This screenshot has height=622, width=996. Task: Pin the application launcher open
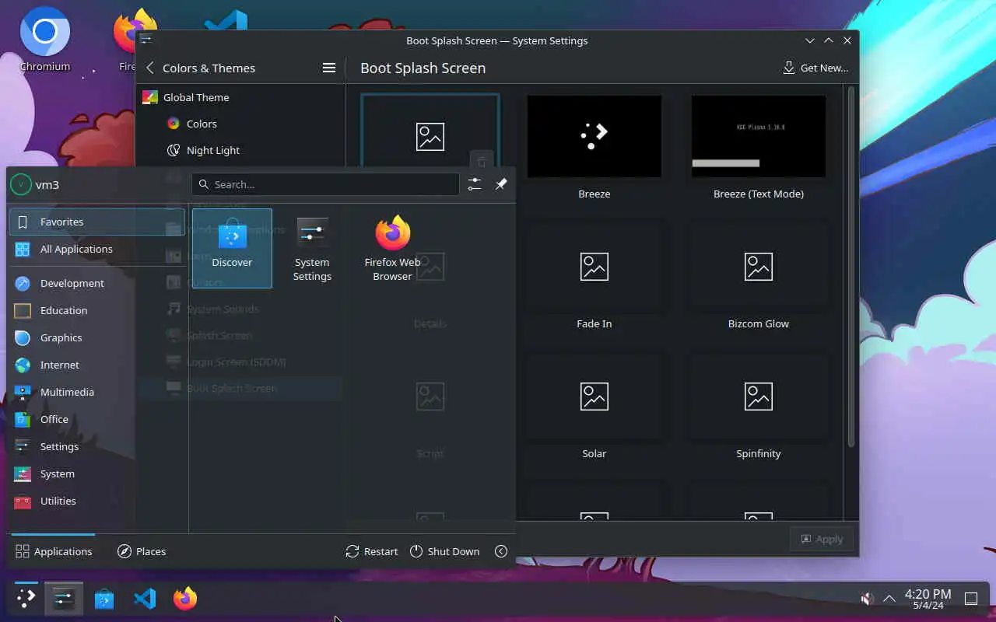[501, 184]
